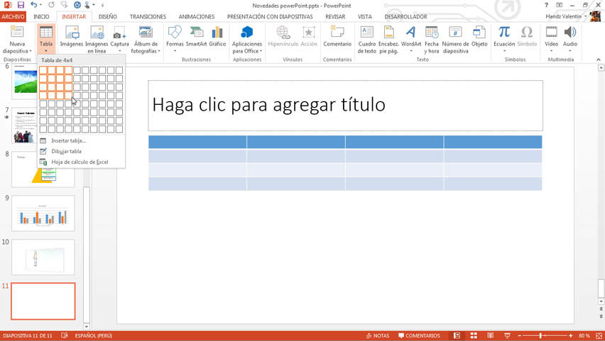This screenshot has width=605, height=341.
Task: Toggle the COMENTARIOS pane
Action: (x=419, y=335)
